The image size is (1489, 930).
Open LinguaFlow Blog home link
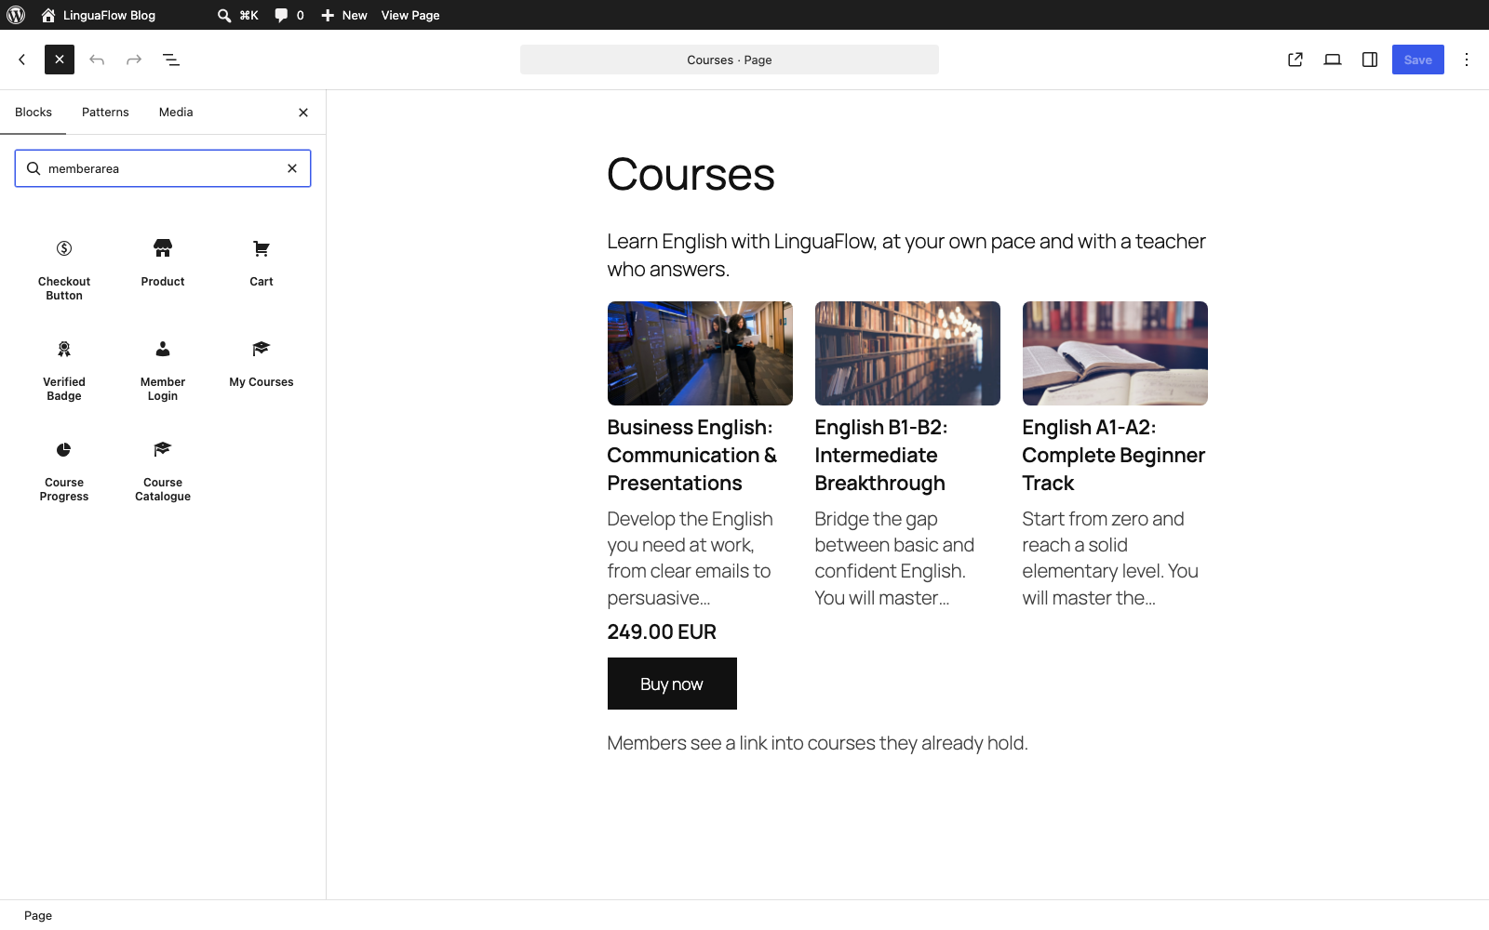(99, 15)
